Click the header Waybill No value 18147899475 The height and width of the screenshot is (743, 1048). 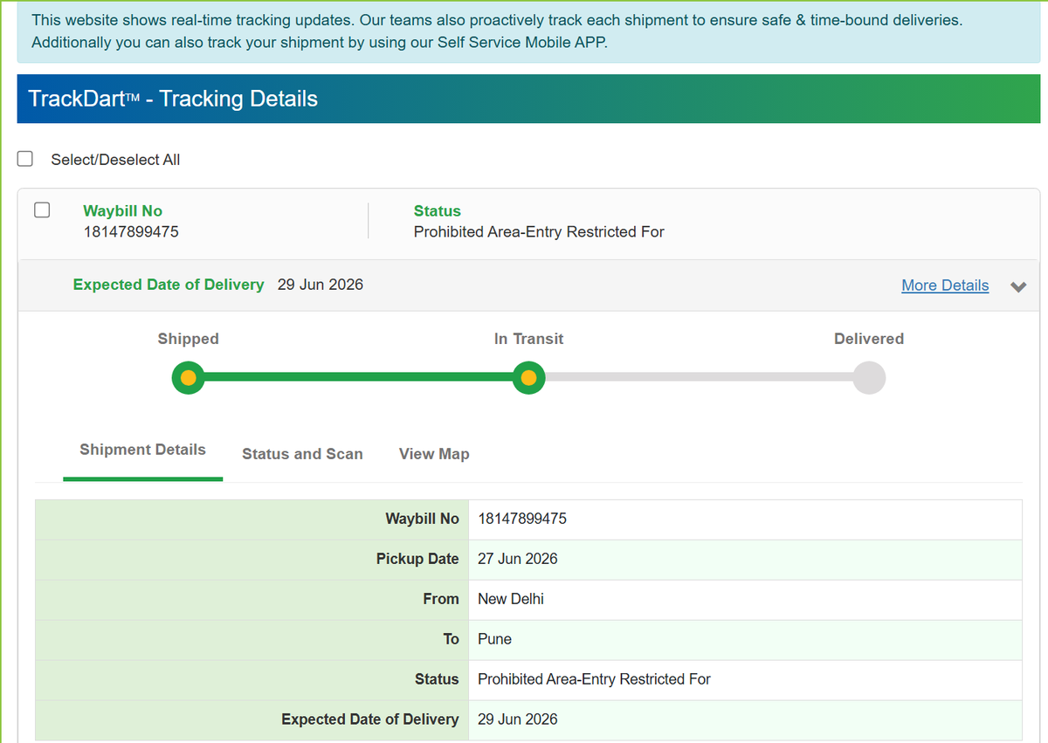131,231
